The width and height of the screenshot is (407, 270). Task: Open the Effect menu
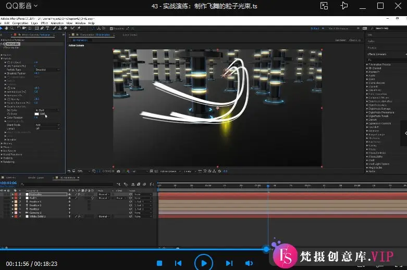coord(44,23)
